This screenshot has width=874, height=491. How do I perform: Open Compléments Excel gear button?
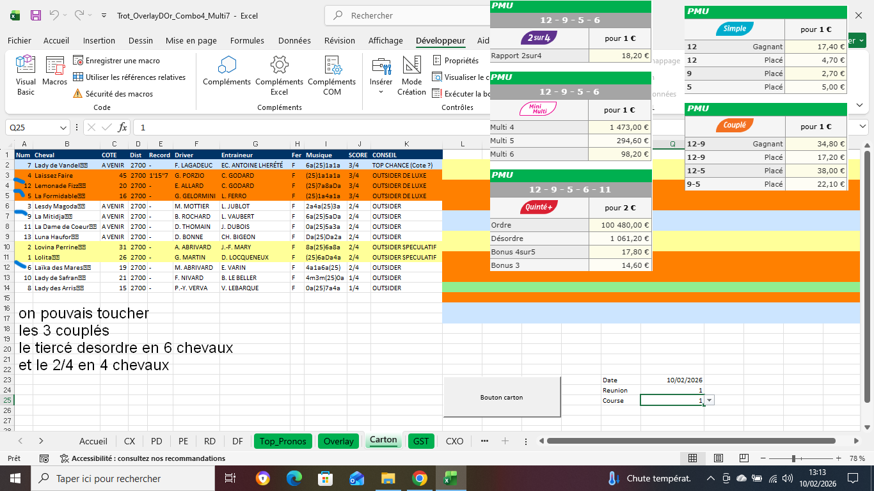[x=279, y=75]
